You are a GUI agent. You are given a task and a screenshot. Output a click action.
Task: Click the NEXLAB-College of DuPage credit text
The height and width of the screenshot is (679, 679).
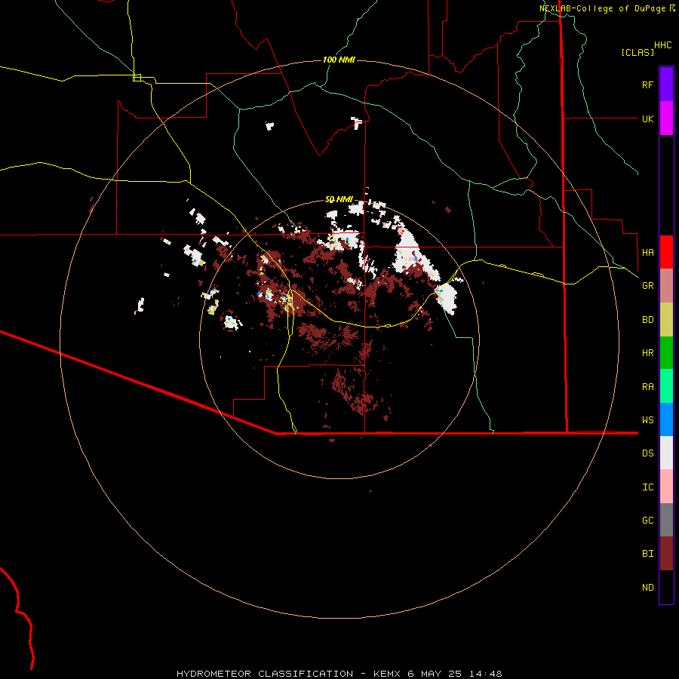click(x=607, y=8)
